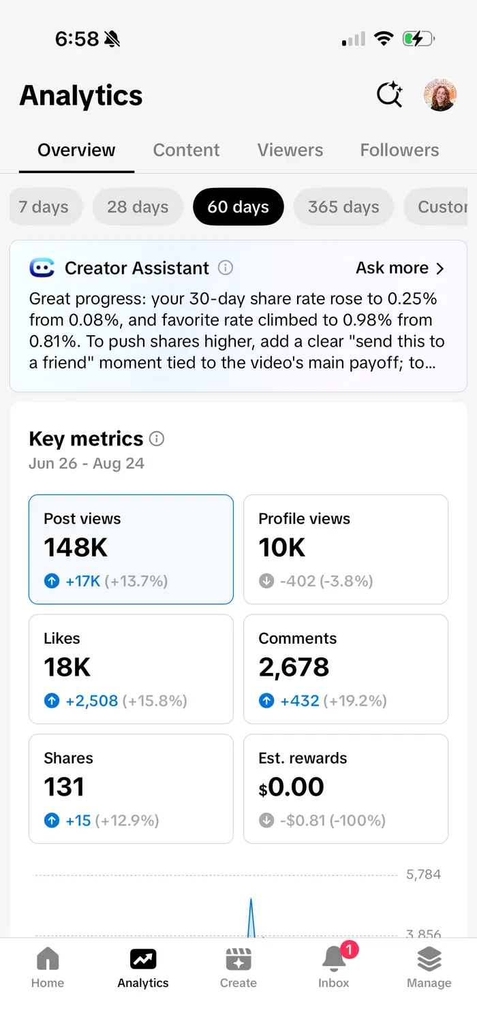Select the 7 days range chip
This screenshot has width=477, height=1036.
[44, 207]
